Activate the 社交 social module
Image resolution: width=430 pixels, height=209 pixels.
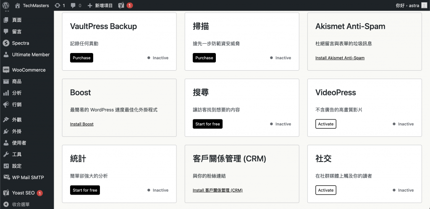[326, 190]
